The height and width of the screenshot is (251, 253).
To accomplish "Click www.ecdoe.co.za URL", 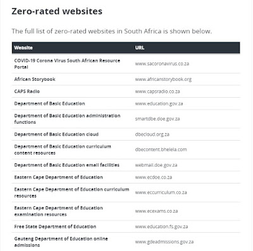I will (154, 177).
